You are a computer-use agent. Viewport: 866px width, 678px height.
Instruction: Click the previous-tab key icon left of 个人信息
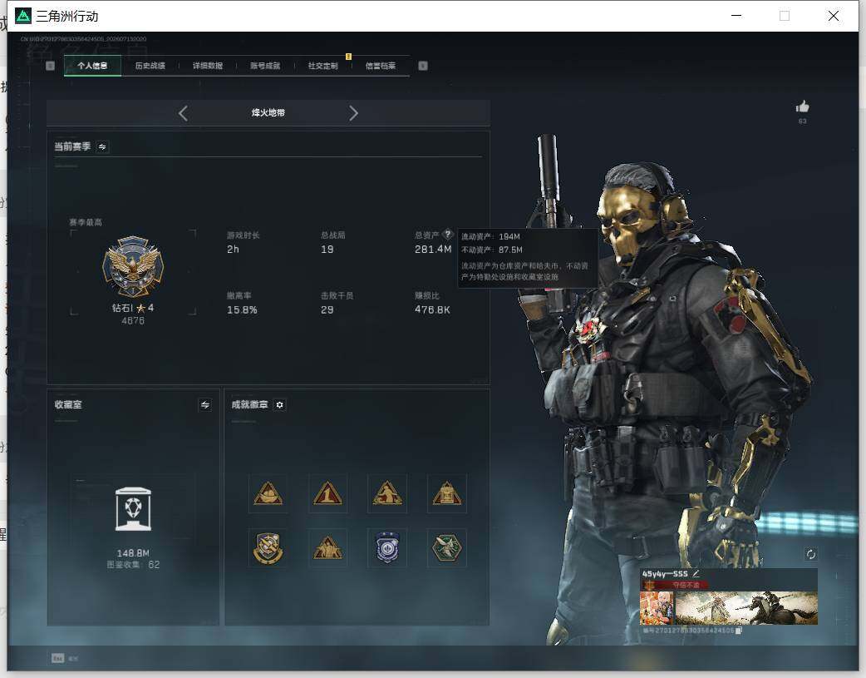coord(50,66)
